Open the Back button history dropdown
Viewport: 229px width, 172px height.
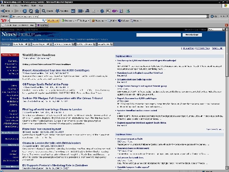coord(12,11)
